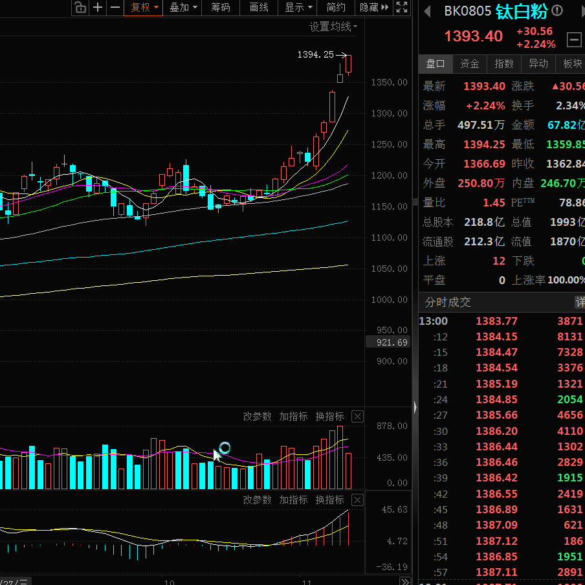585x585 pixels.
Task: Click 加指标 in volume panel
Action: pyautogui.click(x=293, y=416)
